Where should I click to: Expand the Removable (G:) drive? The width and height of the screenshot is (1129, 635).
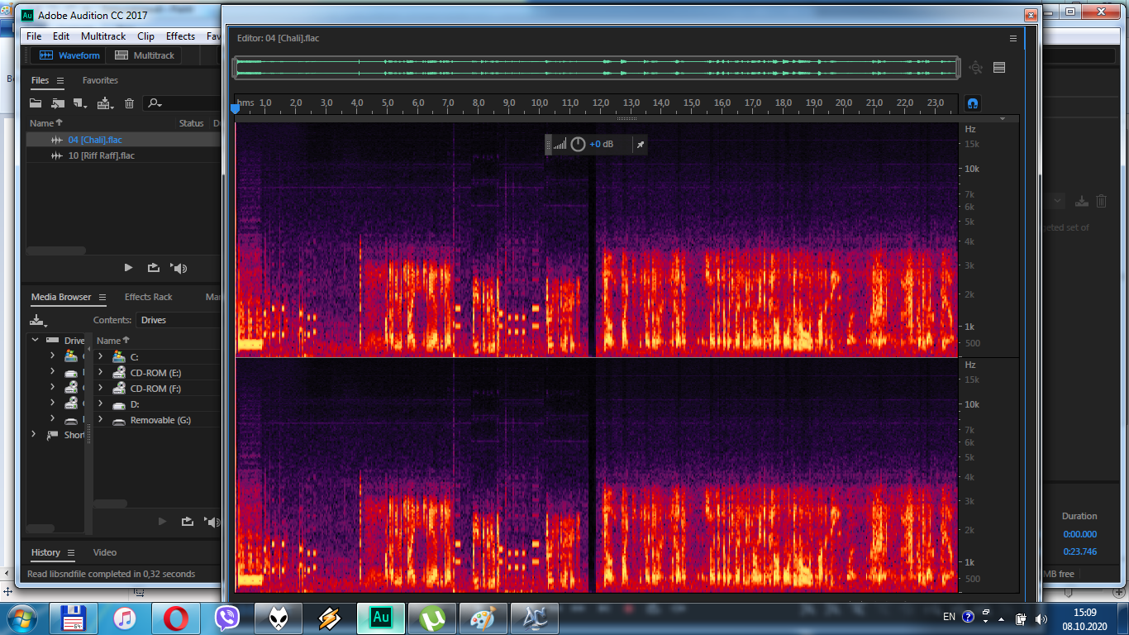click(x=100, y=420)
